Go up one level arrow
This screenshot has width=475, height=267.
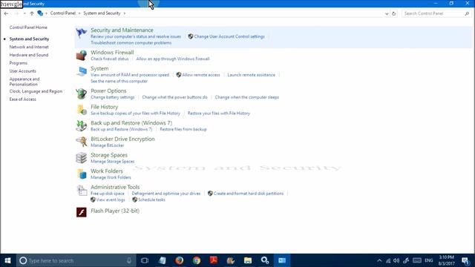(32, 13)
